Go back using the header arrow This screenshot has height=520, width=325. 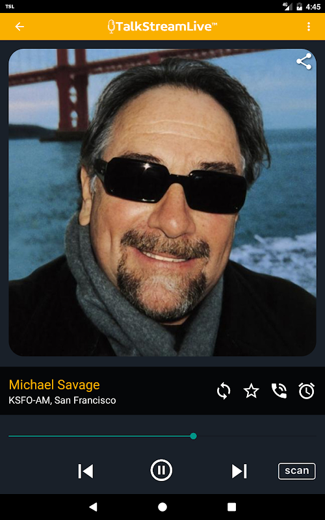[x=19, y=27]
